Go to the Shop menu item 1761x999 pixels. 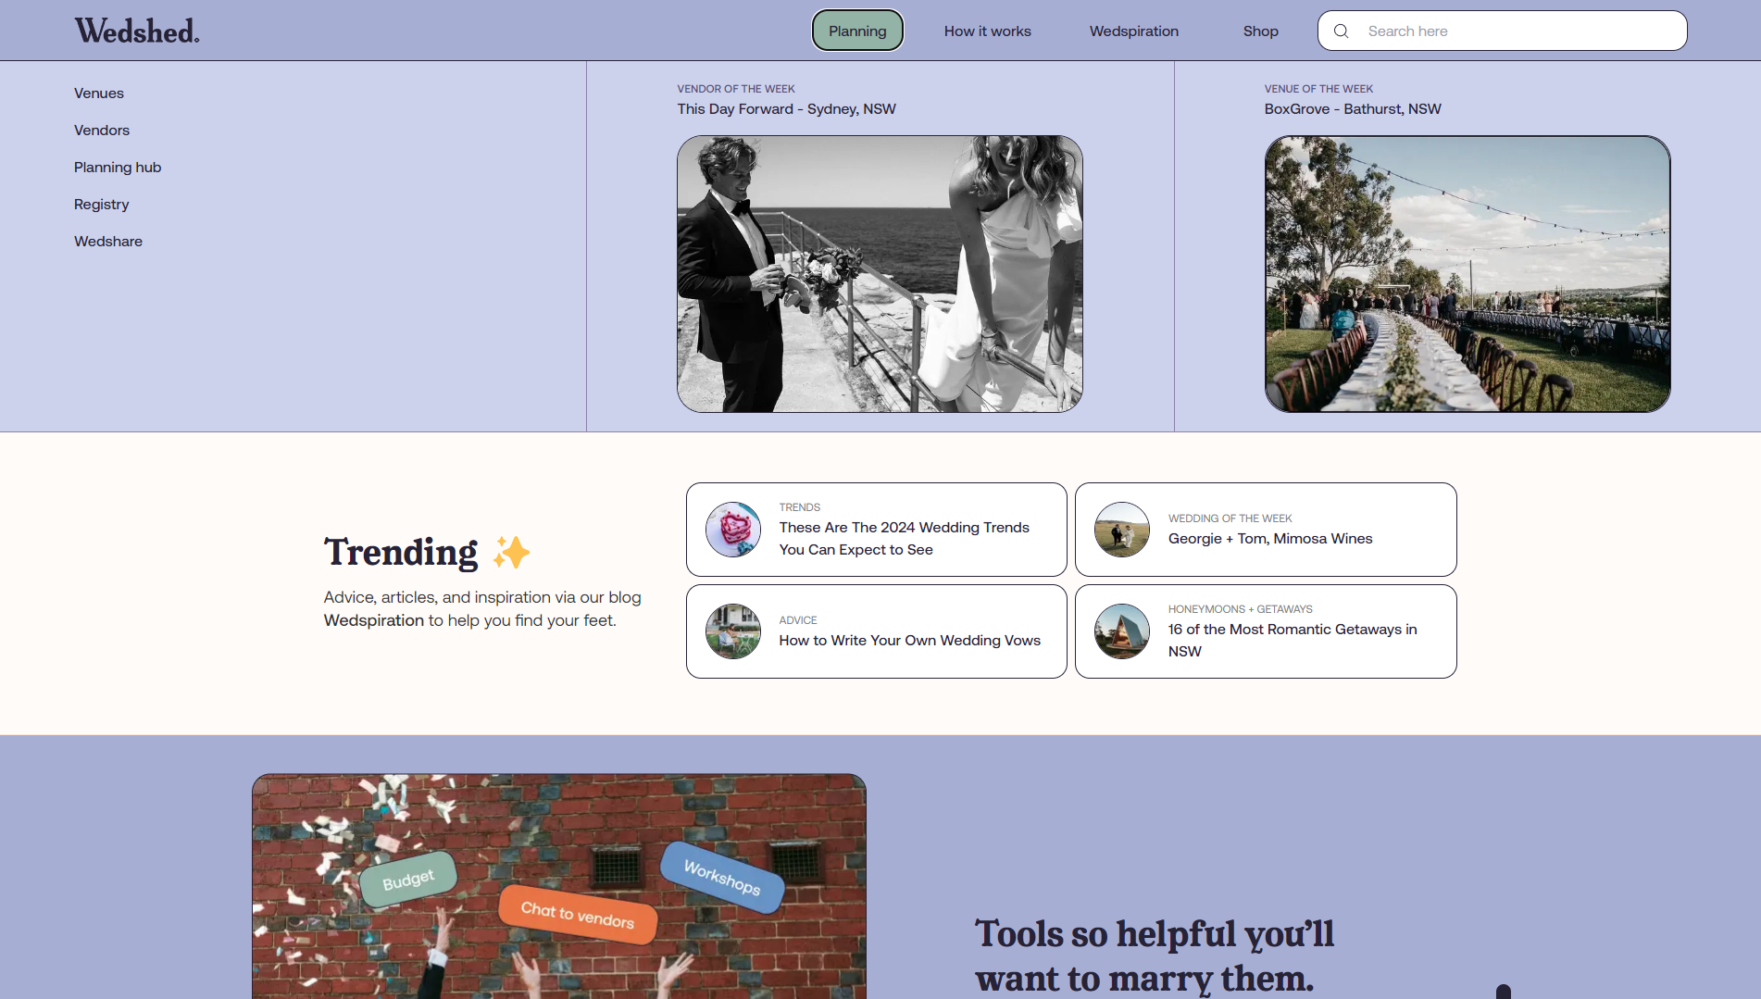pos(1260,31)
